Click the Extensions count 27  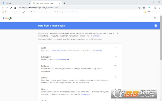pos(115,57)
